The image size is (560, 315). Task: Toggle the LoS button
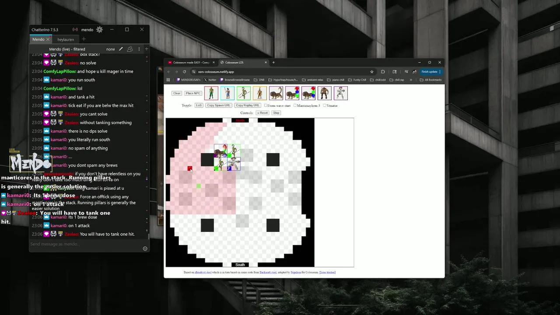[199, 105]
